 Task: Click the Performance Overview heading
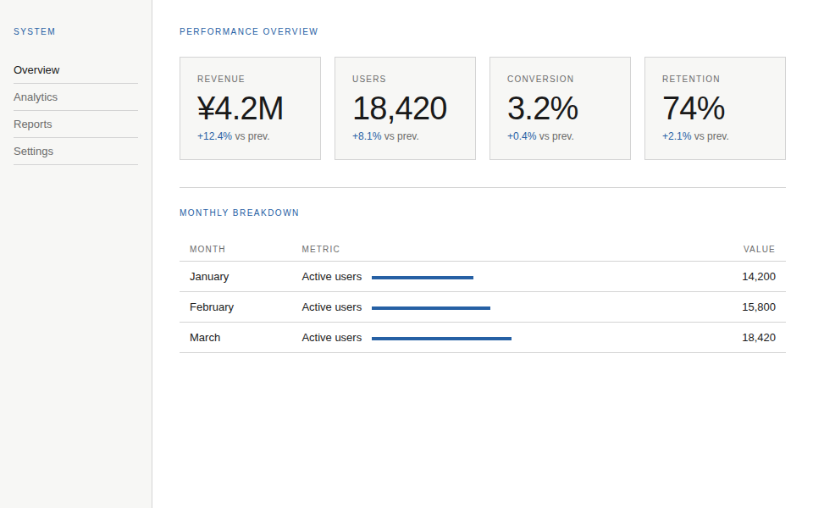(x=248, y=31)
